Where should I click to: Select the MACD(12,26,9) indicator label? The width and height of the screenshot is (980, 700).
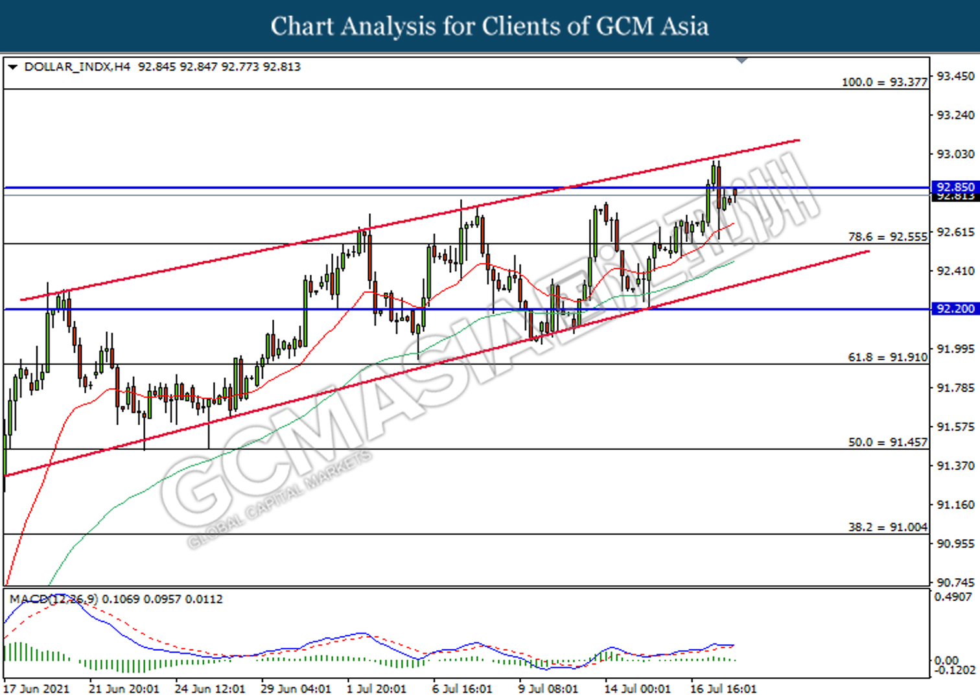(54, 600)
